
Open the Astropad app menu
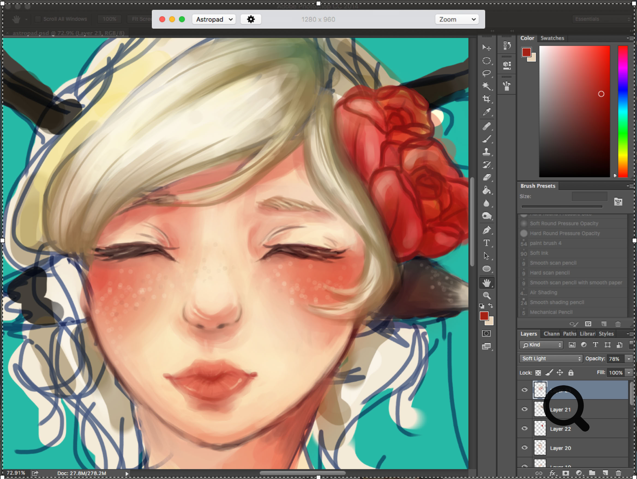(x=214, y=19)
